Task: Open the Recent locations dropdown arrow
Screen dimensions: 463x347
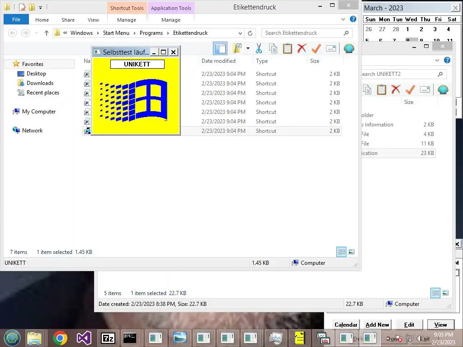Action: [36, 33]
